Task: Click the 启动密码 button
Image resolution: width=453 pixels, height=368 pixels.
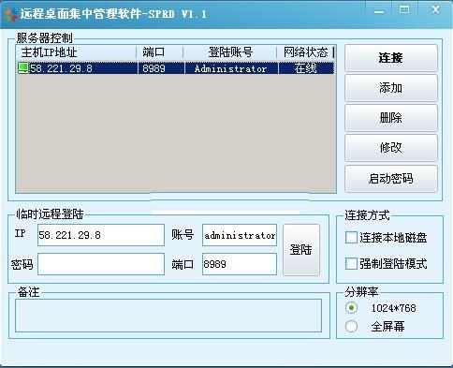Action: [x=391, y=179]
